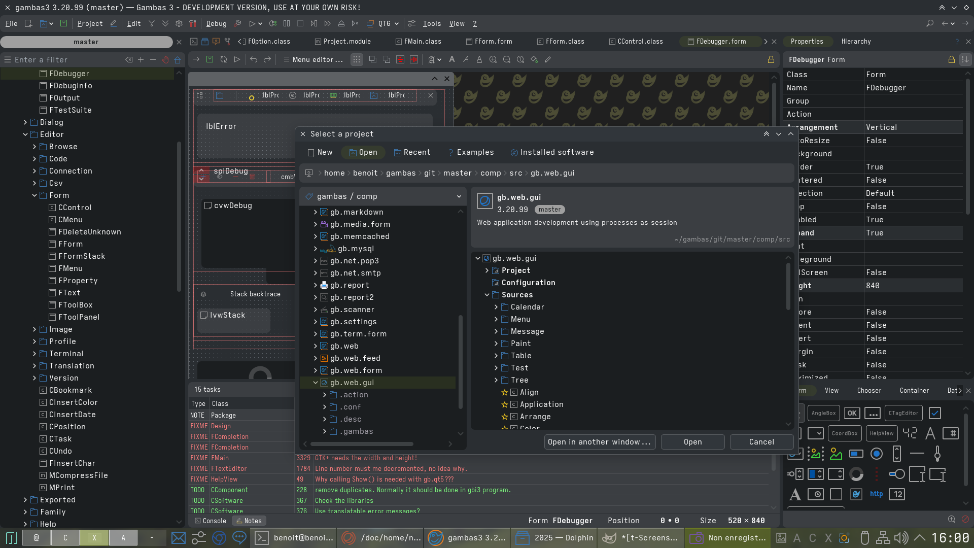Image resolution: width=974 pixels, height=548 pixels.
Task: Open the File menu
Action: [12, 24]
